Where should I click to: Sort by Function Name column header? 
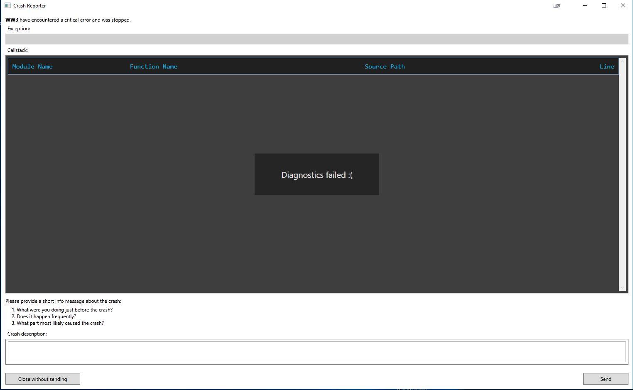pos(154,66)
